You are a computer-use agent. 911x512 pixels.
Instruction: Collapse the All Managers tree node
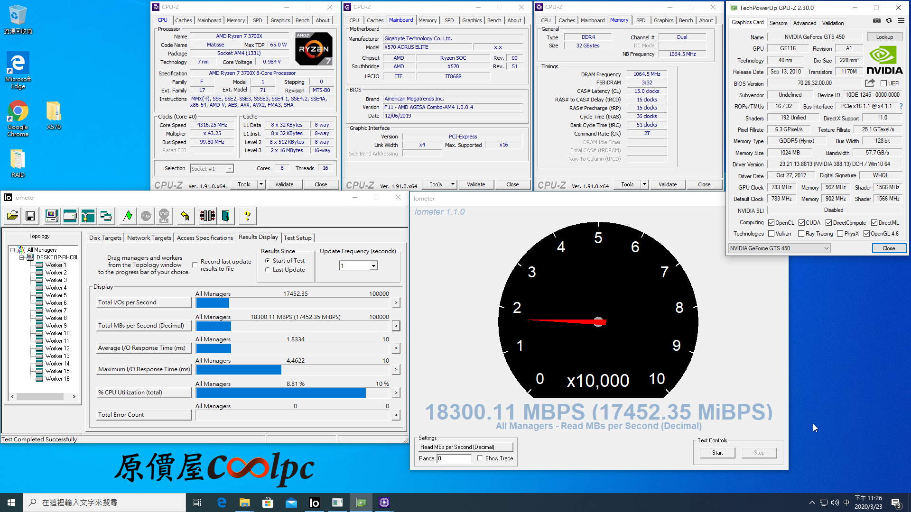pos(13,250)
